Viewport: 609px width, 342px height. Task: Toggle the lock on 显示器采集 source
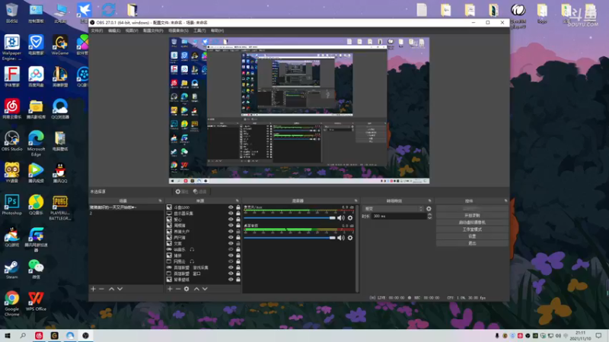(238, 214)
